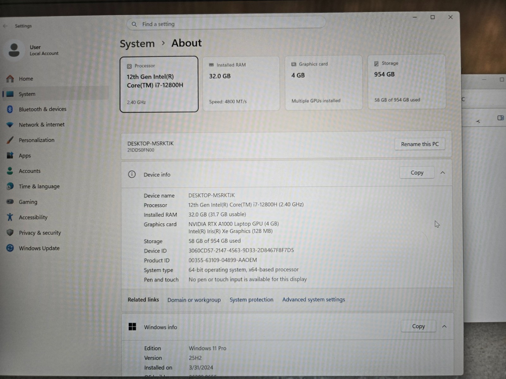Click the Device ID value text
The height and width of the screenshot is (379, 506).
[241, 250]
